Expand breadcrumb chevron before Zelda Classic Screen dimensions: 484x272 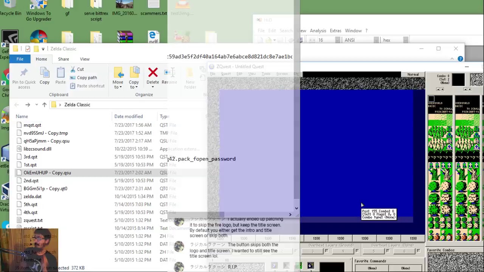[x=60, y=105]
